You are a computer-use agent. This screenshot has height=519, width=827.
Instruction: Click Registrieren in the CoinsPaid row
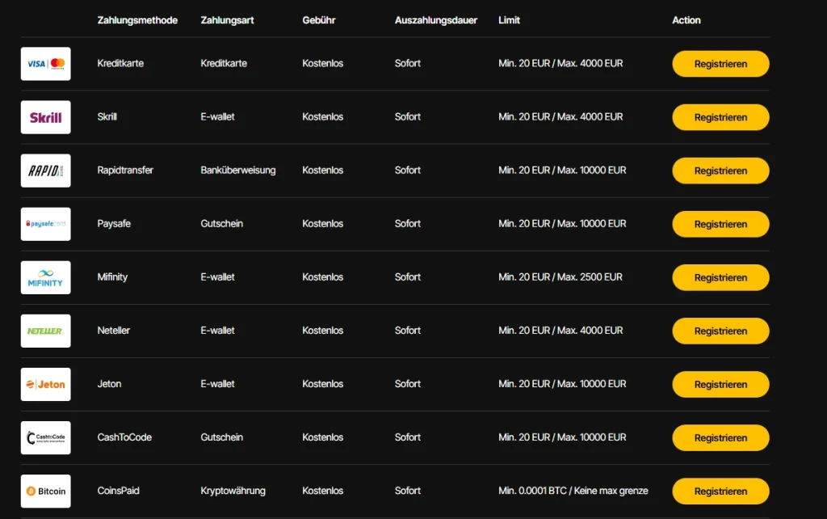(720, 491)
